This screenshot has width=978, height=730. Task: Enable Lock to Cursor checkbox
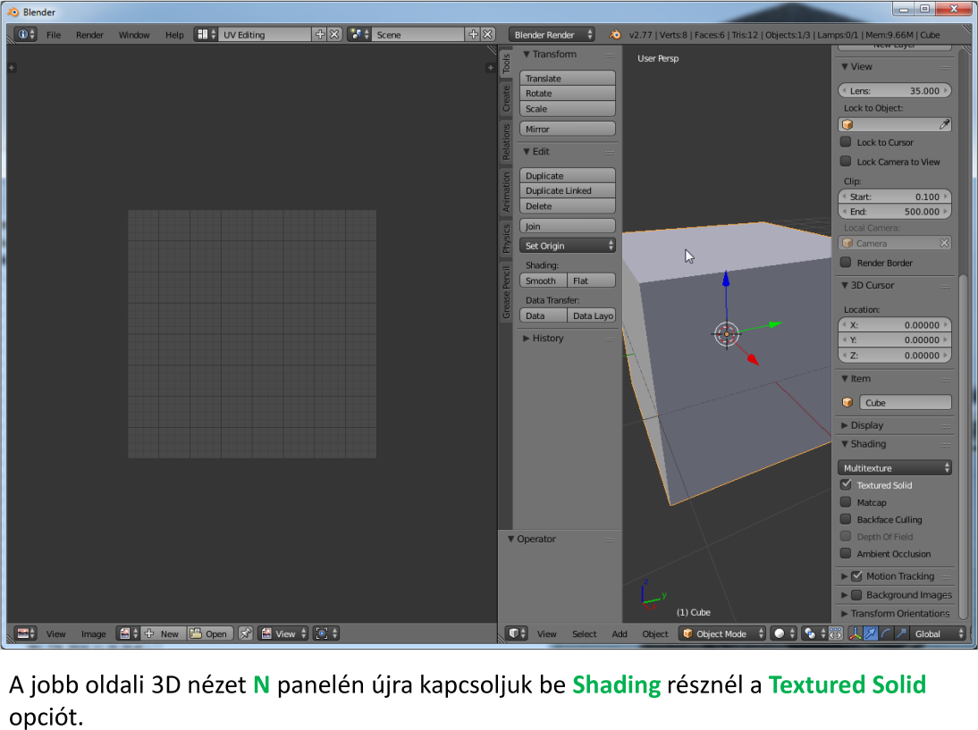pyautogui.click(x=846, y=142)
